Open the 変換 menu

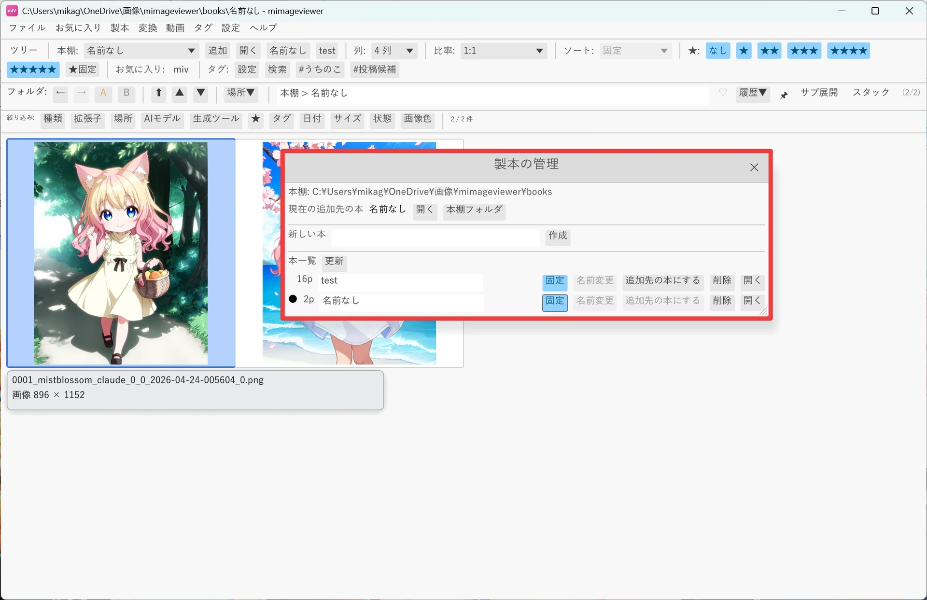148,28
